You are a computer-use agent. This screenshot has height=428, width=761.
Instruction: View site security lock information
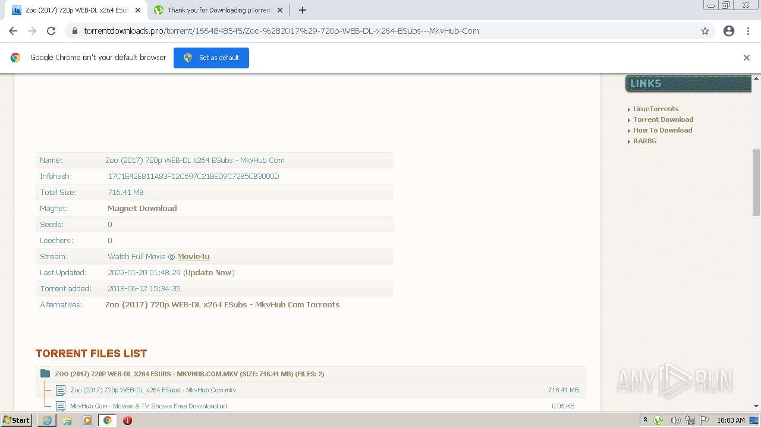tap(74, 31)
